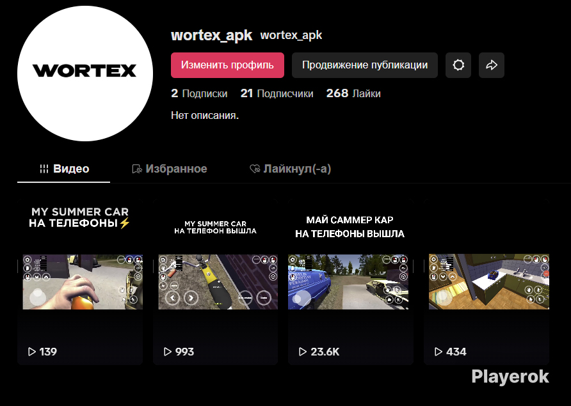Click the Нет описания. bio text
The image size is (571, 406).
click(205, 116)
